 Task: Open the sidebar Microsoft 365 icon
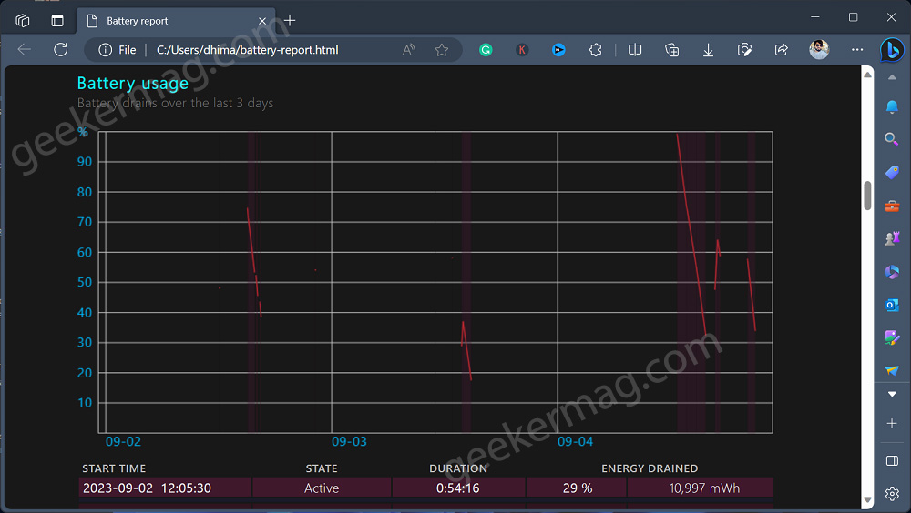click(892, 272)
